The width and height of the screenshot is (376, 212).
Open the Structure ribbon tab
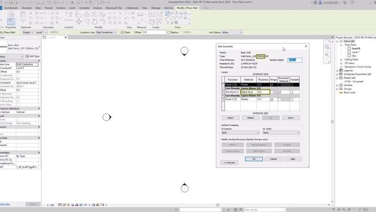pyautogui.click(x=26, y=8)
